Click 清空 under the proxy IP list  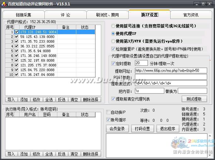74,100
